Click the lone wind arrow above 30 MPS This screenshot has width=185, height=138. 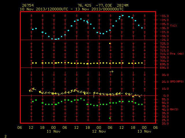click(111, 72)
